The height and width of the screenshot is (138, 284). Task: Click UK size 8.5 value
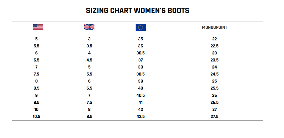point(89,116)
